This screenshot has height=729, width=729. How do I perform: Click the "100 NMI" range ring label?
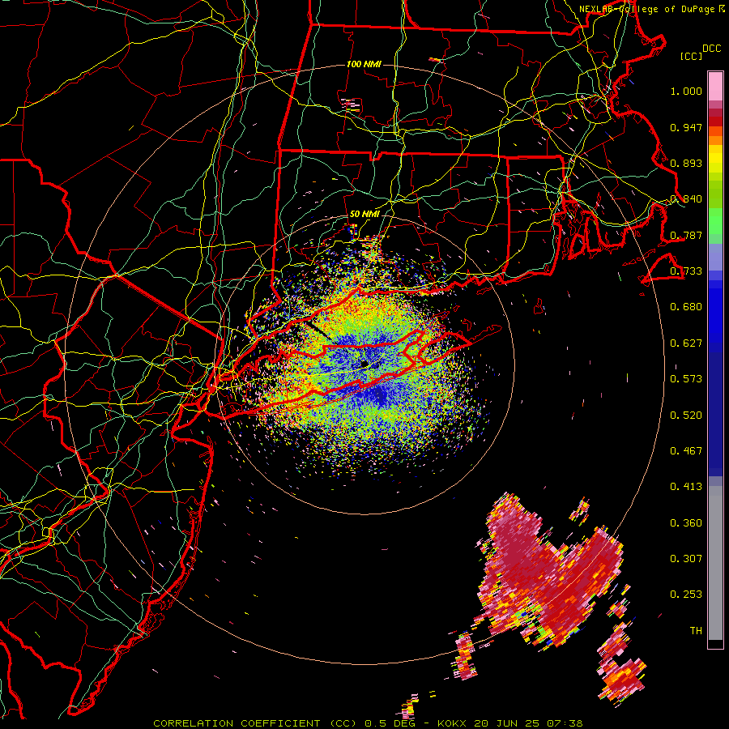click(364, 64)
